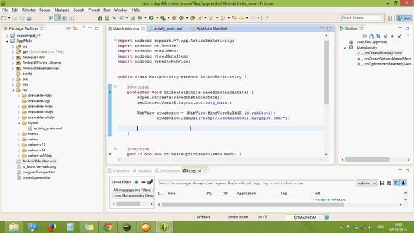Expand the drawable-hdpi folder

coord(19,96)
